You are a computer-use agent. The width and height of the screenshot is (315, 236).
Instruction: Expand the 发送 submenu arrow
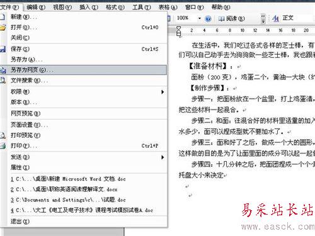(163, 157)
